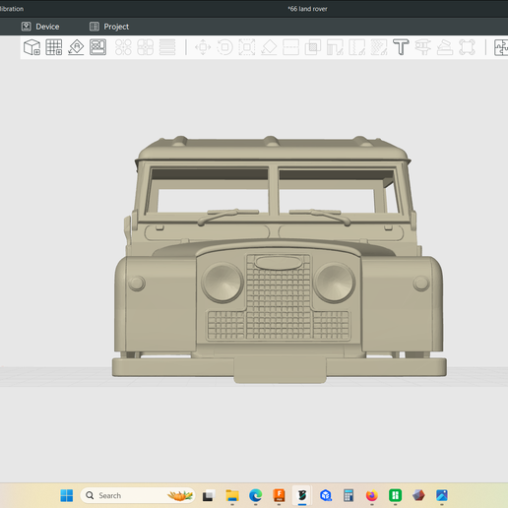This screenshot has width=508, height=508.
Task: Select the Assemble tool icon
Action: click(445, 47)
